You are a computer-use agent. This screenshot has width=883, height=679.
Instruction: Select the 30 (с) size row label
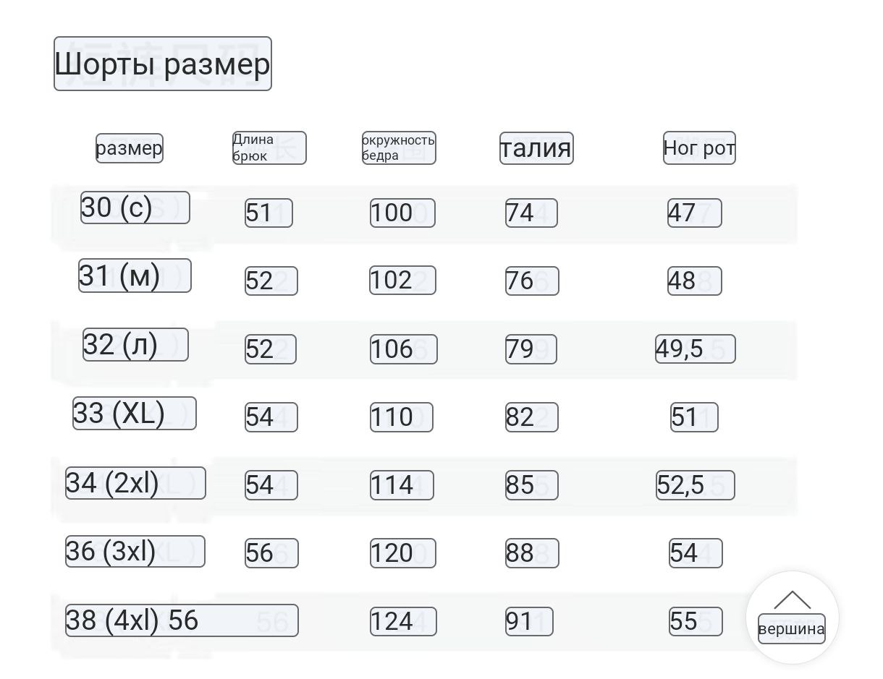(x=135, y=208)
